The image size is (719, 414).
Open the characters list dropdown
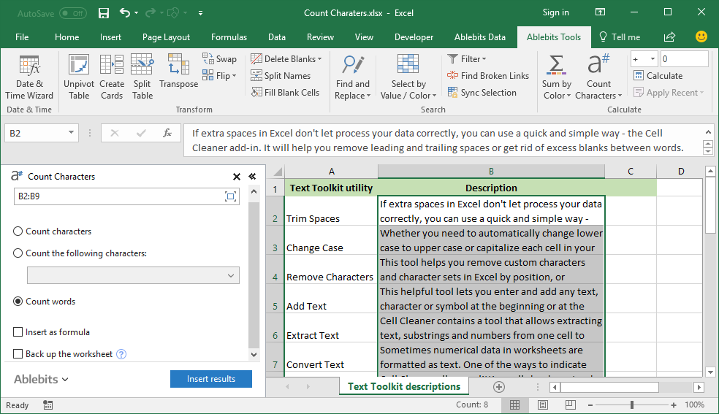[x=231, y=276]
